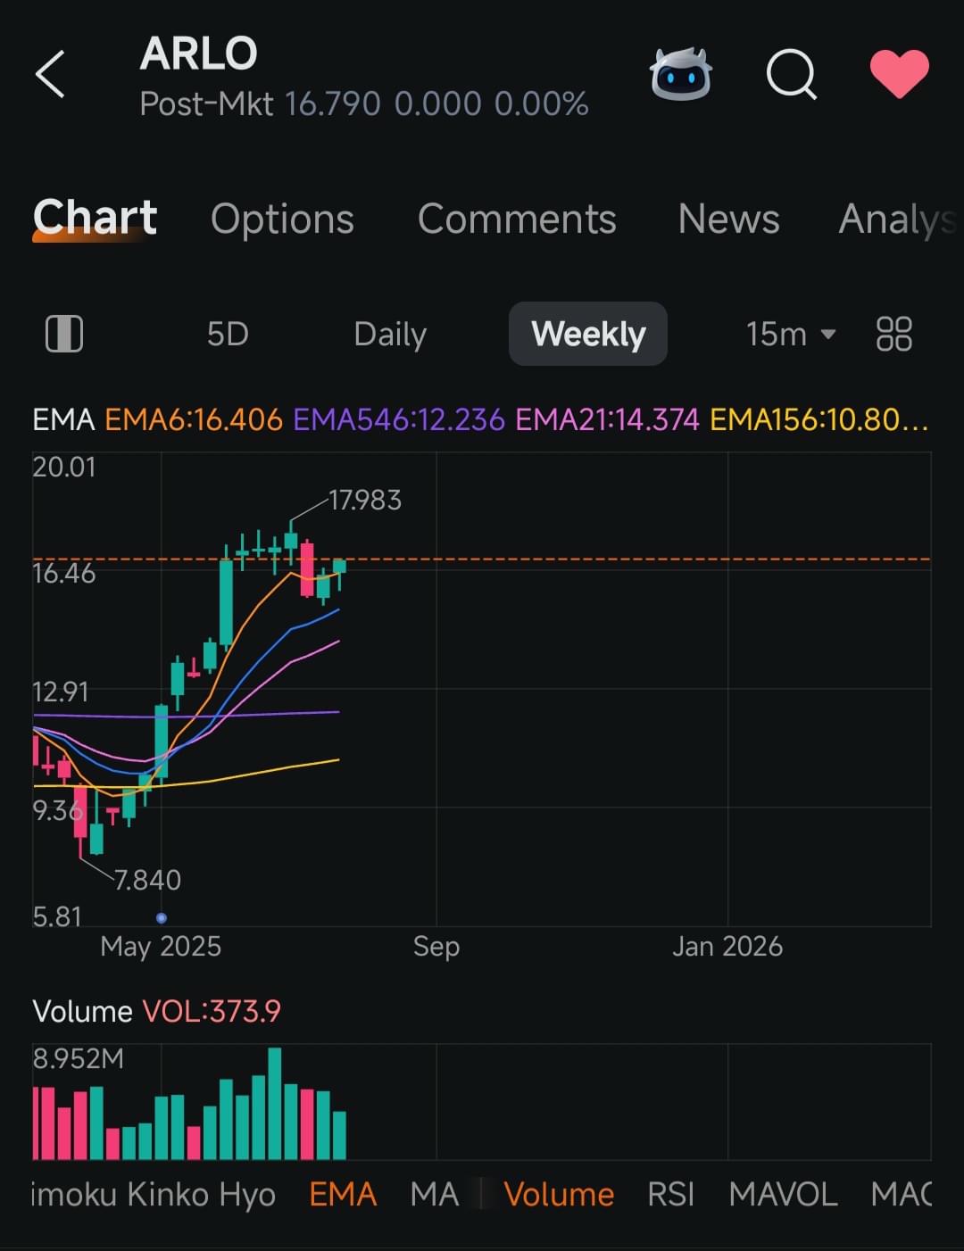Open the Comments tab
Screen dimensions: 964x1251
[x=517, y=219]
